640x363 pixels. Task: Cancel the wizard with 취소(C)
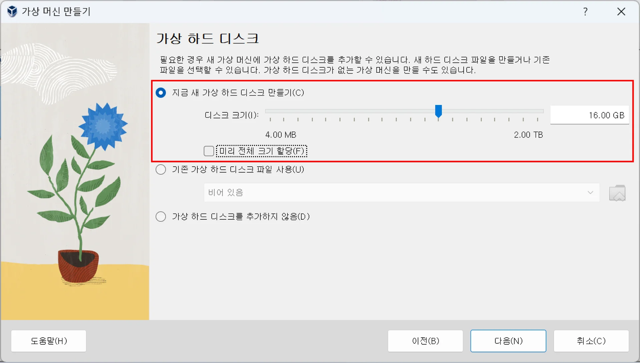pyautogui.click(x=591, y=341)
